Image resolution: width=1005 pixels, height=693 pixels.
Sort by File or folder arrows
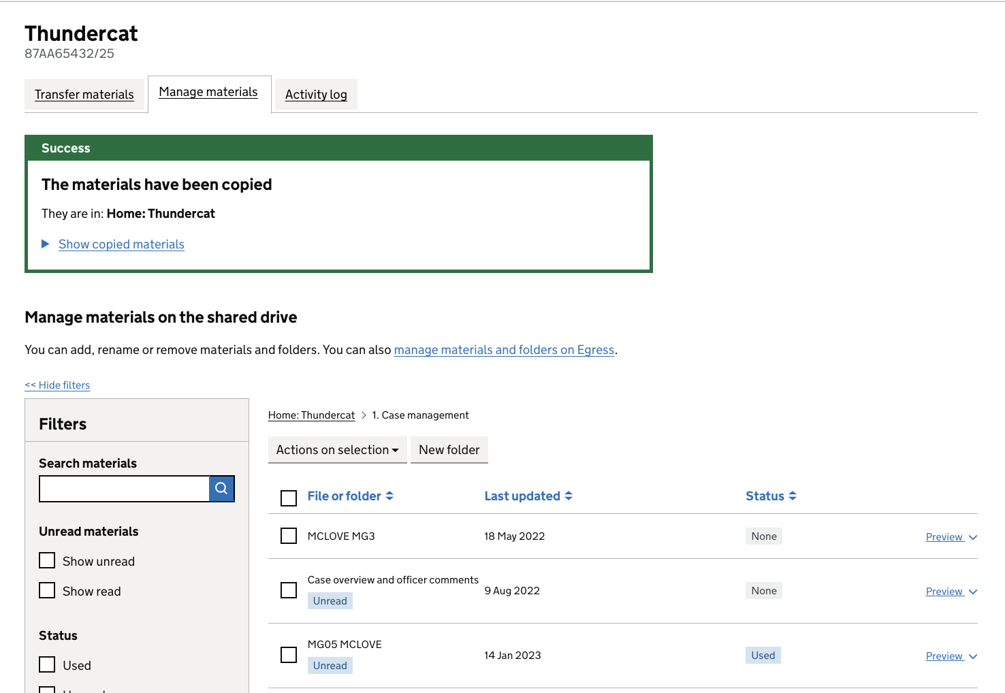[x=389, y=496]
